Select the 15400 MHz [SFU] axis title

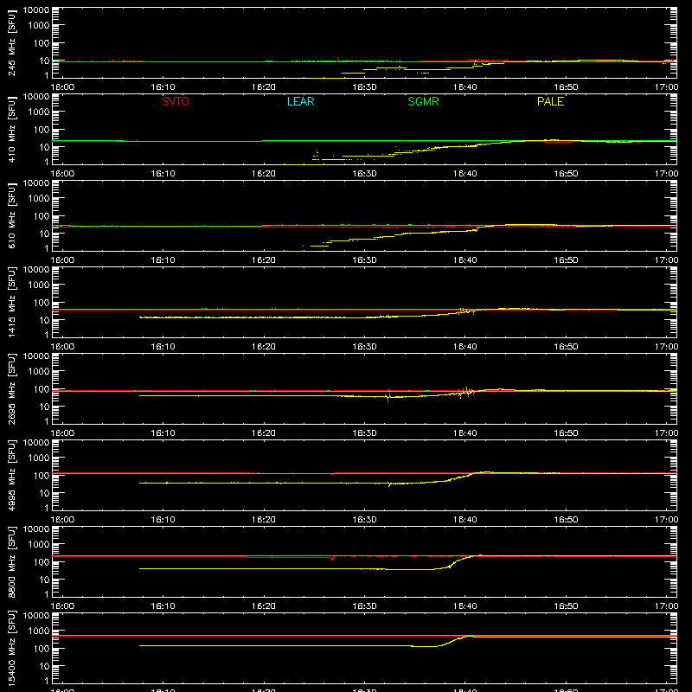11,648
